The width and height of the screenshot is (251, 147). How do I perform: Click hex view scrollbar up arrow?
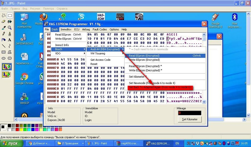point(204,35)
